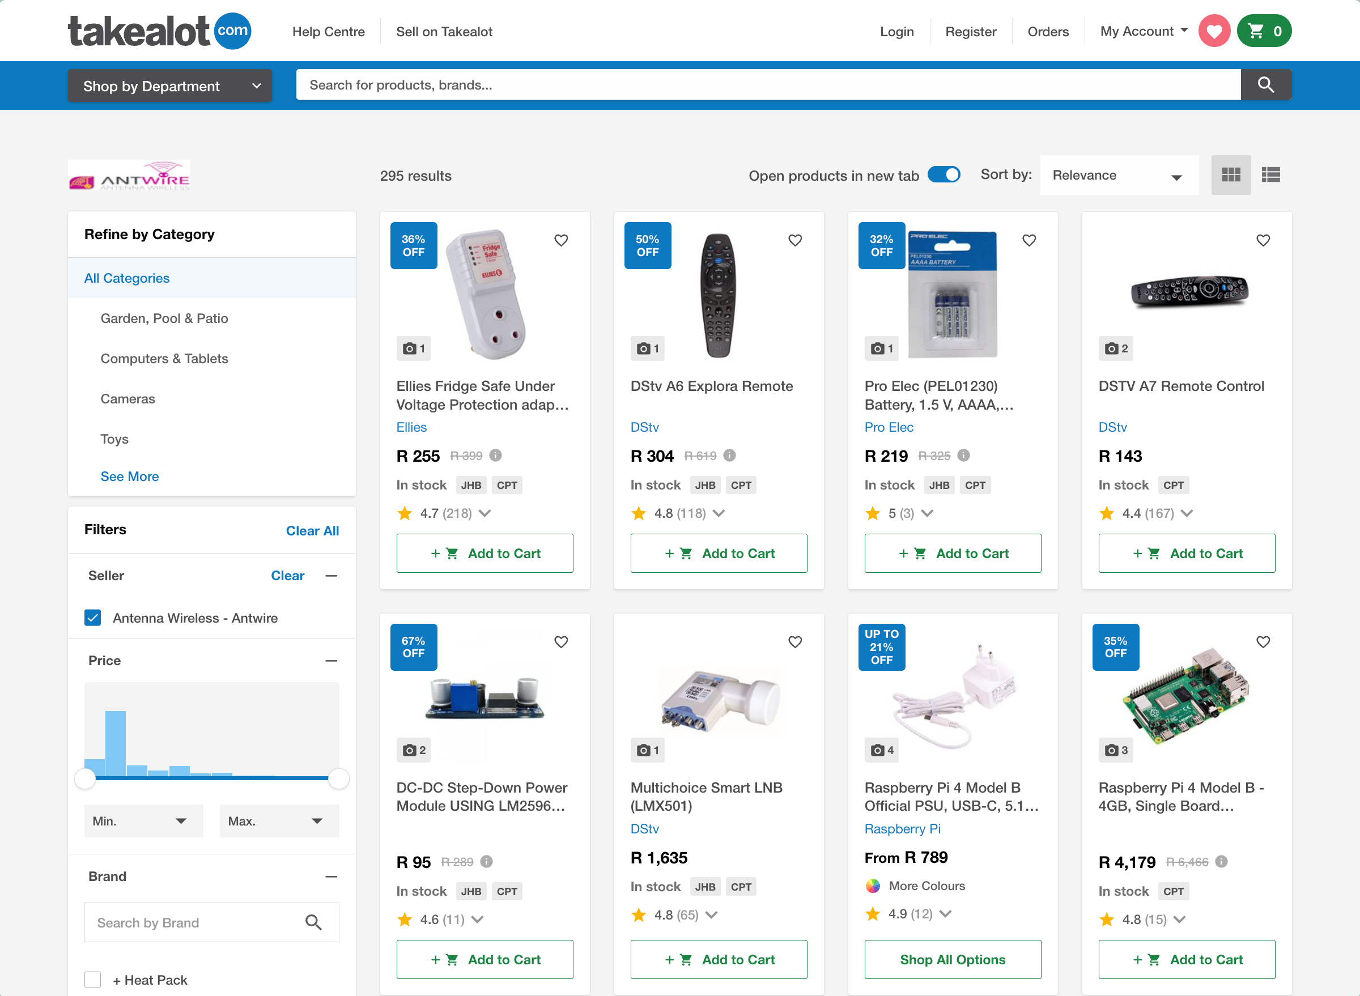Open the red wishlist heart icon
Screen dimensions: 1360x996
[1213, 31]
